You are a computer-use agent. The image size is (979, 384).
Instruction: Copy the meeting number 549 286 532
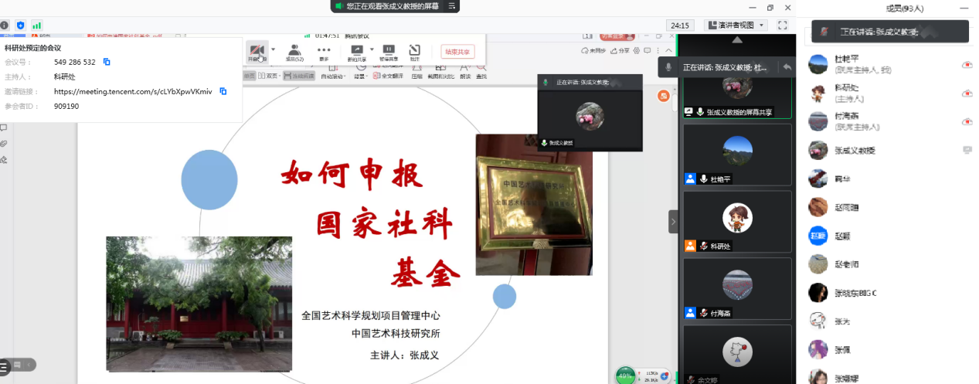[107, 62]
